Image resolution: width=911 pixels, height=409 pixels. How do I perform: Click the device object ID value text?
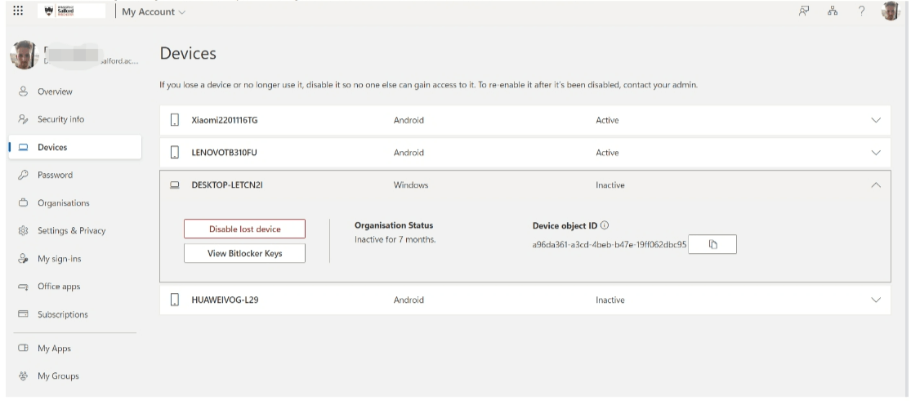click(610, 245)
